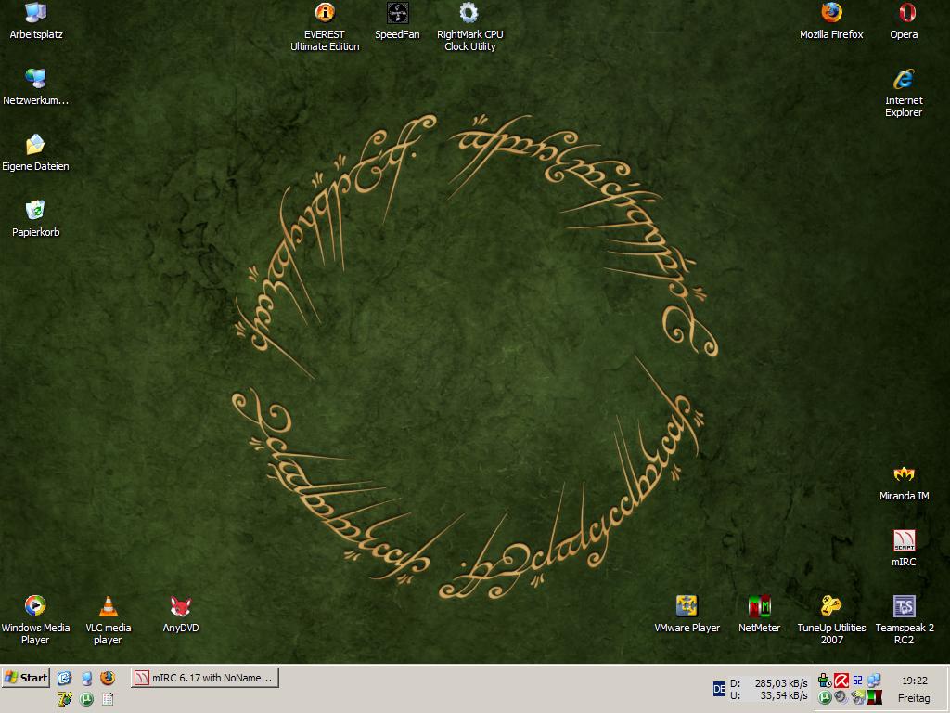Select RightMark CPU Clock Utility icon
The image size is (950, 713).
point(469,27)
